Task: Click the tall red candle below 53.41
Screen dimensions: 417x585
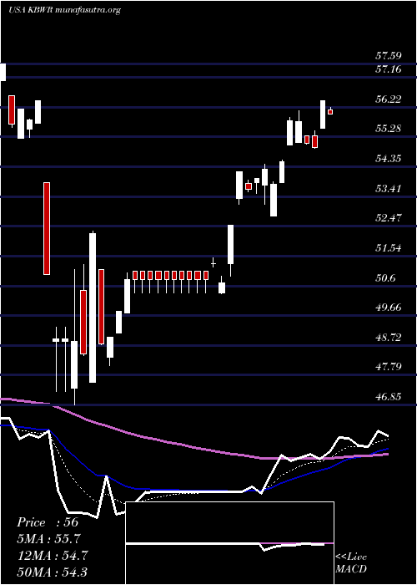Action: point(46,228)
